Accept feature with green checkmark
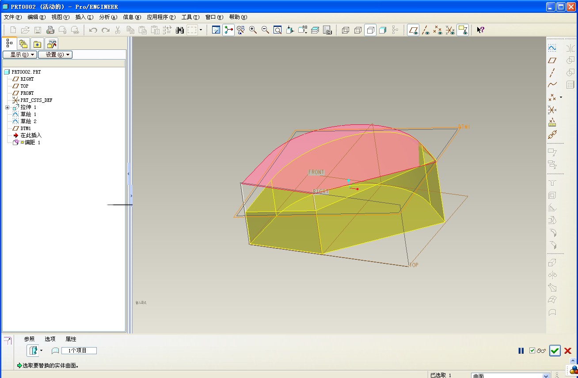Image resolution: width=578 pixels, height=378 pixels. tap(555, 351)
